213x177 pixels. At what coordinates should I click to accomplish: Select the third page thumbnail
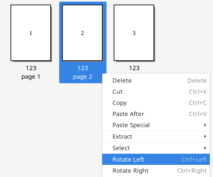tap(134, 33)
